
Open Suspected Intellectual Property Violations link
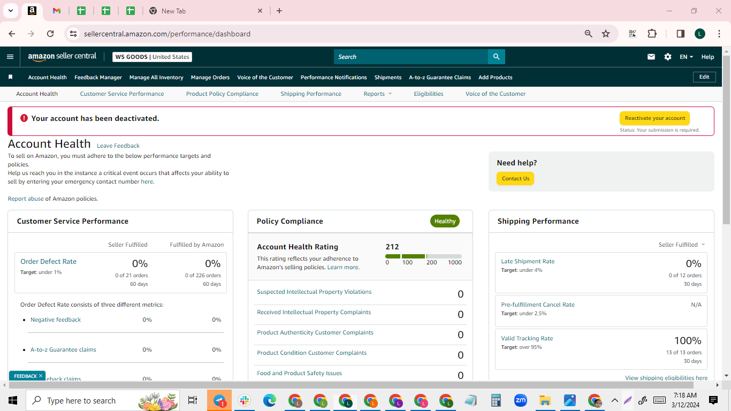(314, 292)
